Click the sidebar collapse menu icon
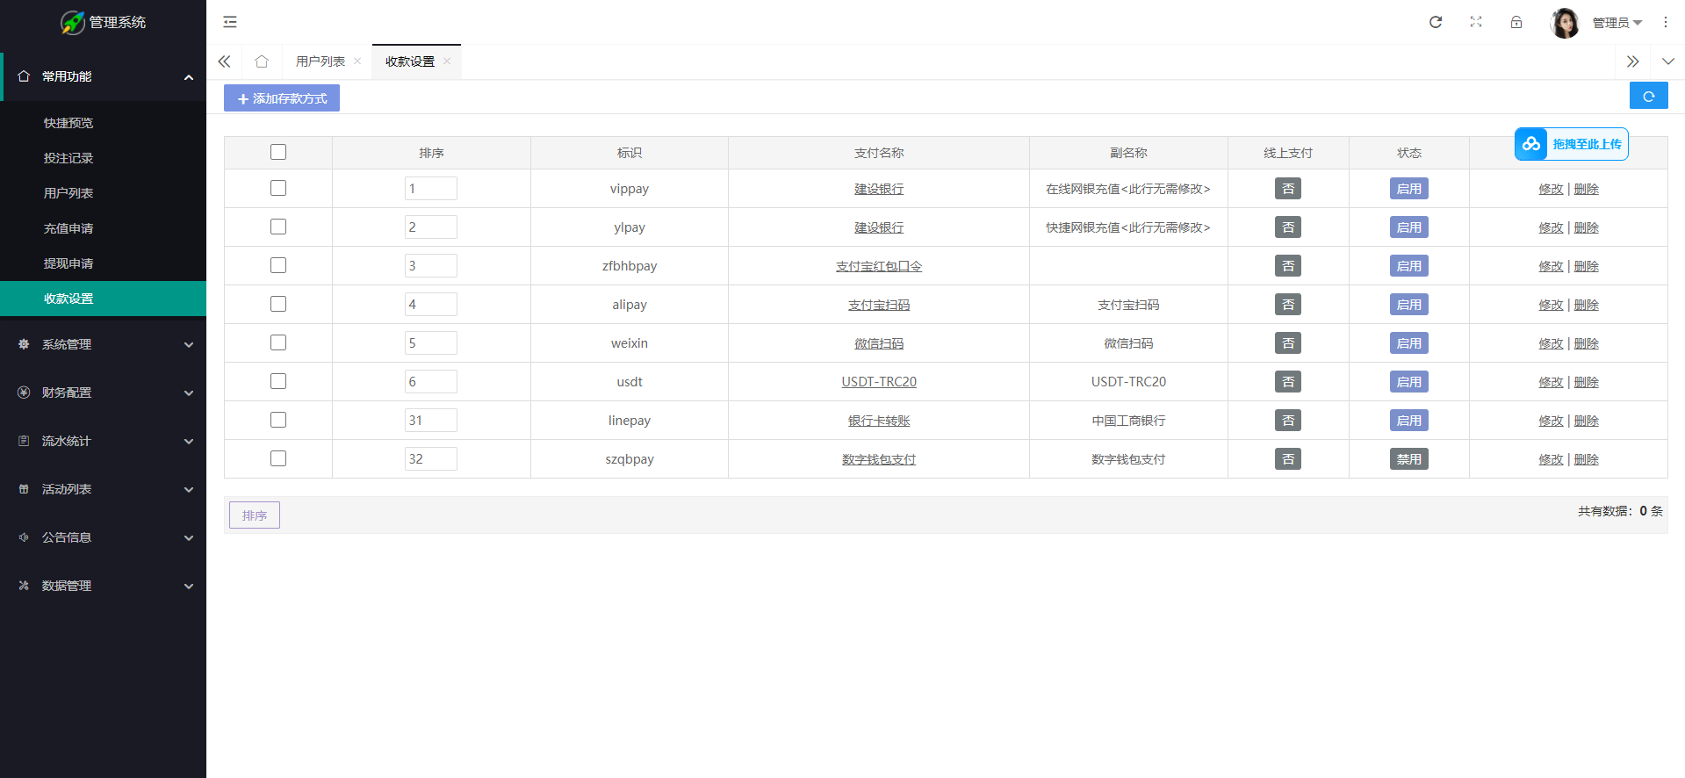 (x=230, y=22)
